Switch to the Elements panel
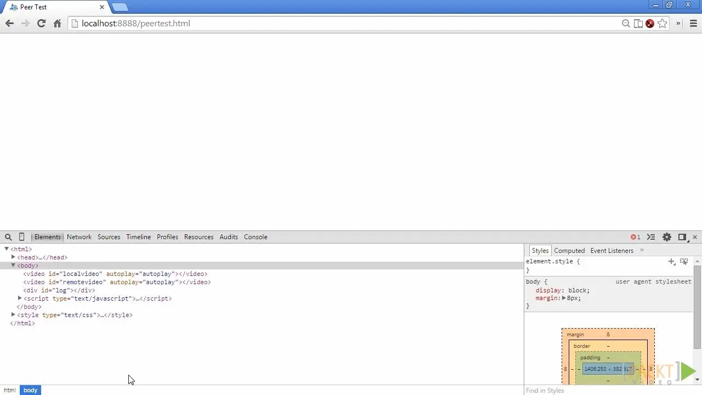Screen dimensions: 702x395 pyautogui.click(x=48, y=237)
